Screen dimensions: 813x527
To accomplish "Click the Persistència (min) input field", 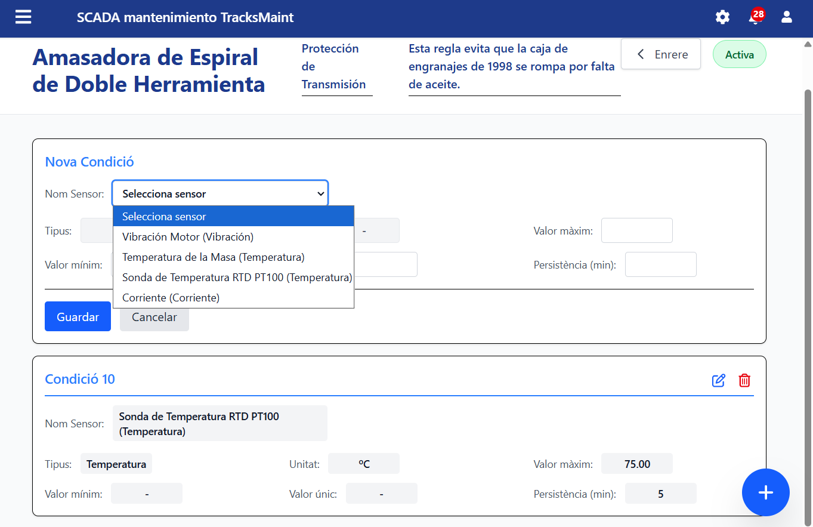I will pos(660,264).
